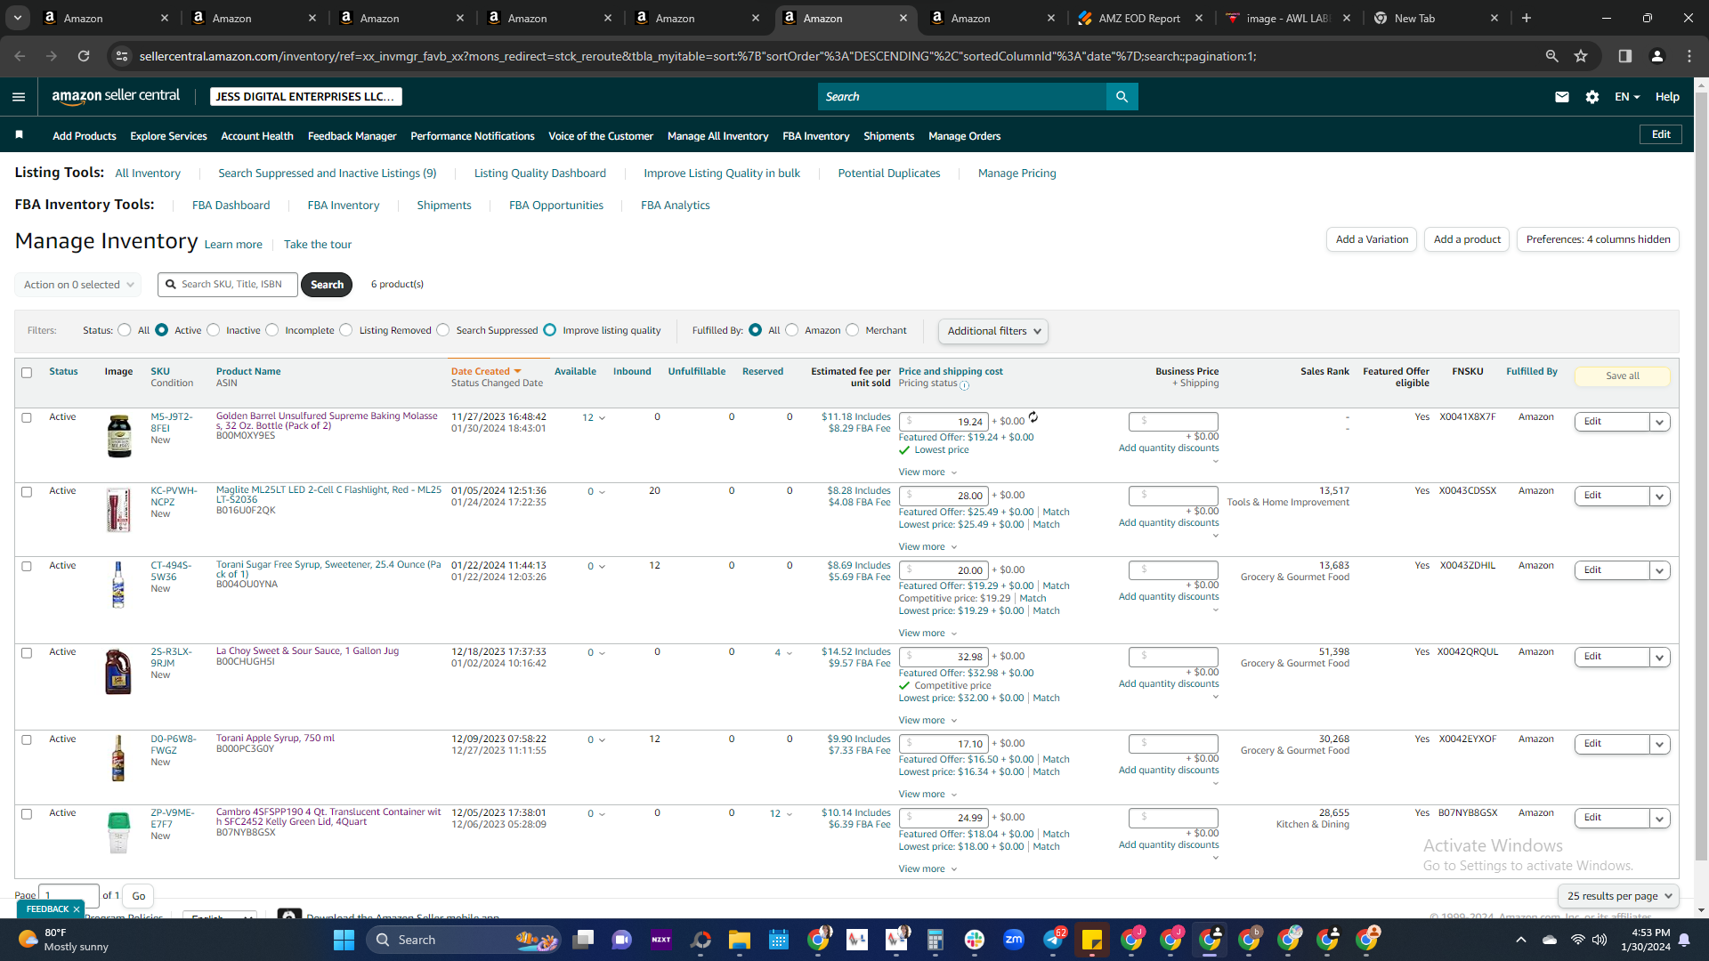
Task: Open the 'Action on 0 selected' dropdown
Action: [78, 285]
